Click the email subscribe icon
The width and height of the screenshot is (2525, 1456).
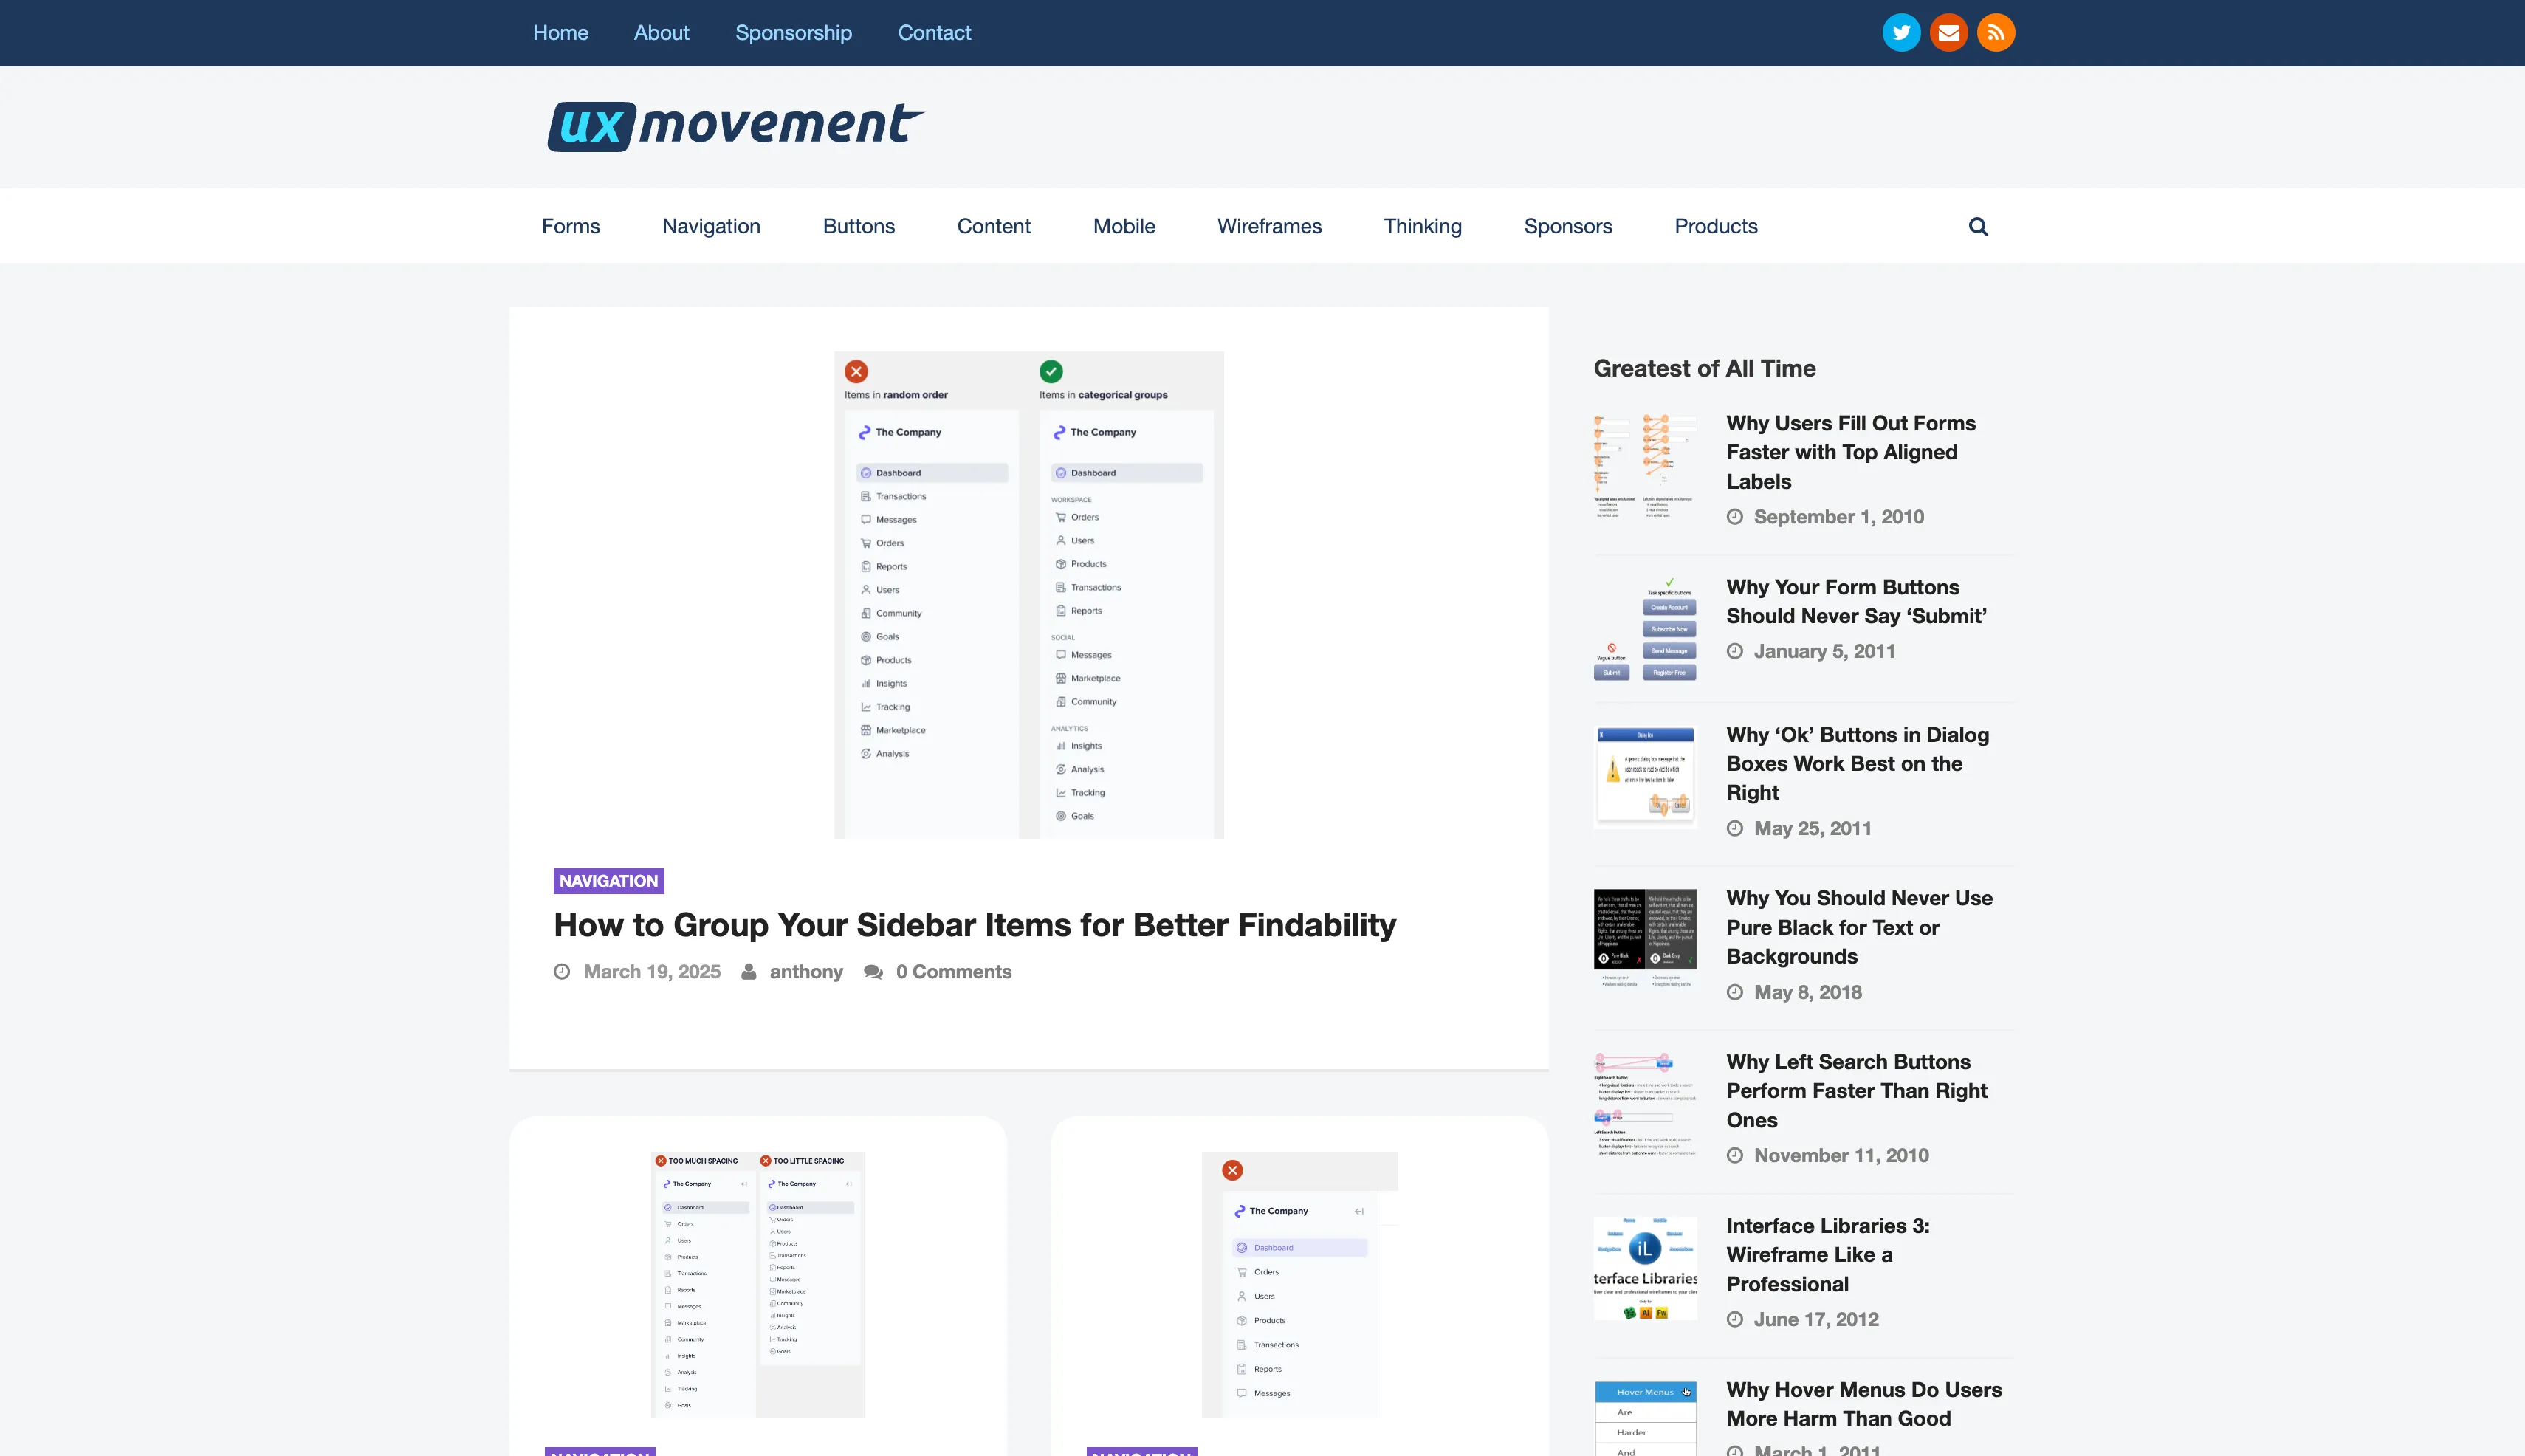pyautogui.click(x=1948, y=33)
